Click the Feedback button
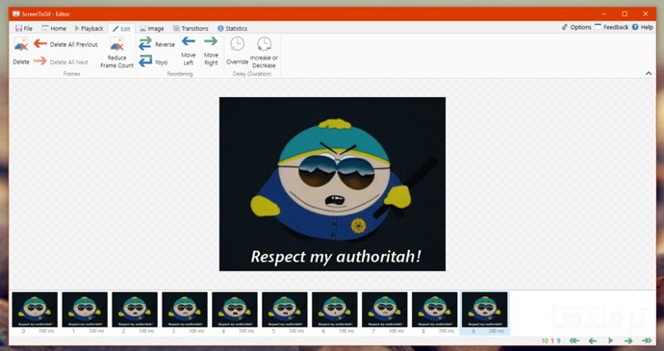This screenshot has width=664, height=351. [611, 27]
